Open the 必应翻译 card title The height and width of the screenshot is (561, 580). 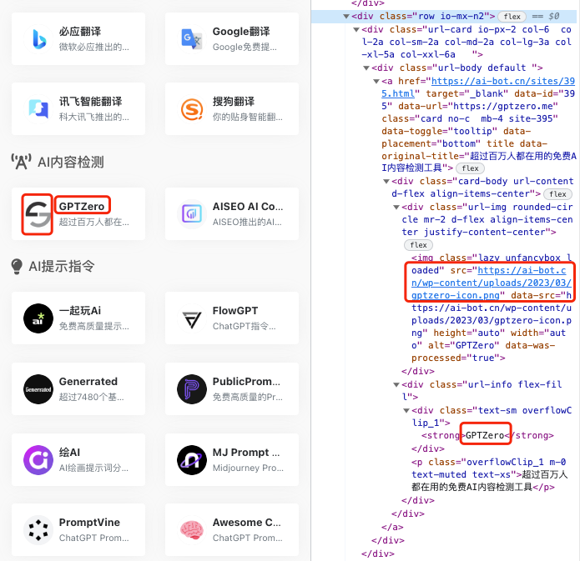point(80,32)
